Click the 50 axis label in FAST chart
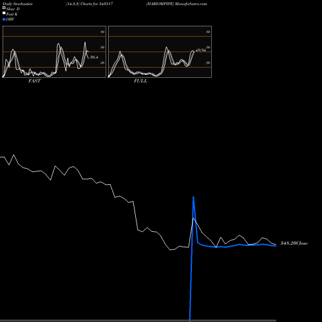 pos(102,47)
